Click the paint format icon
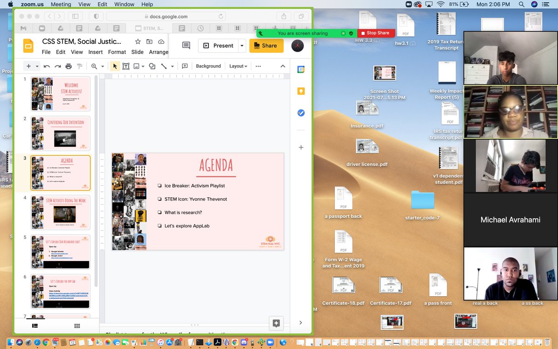558x349 pixels. pos(80,66)
